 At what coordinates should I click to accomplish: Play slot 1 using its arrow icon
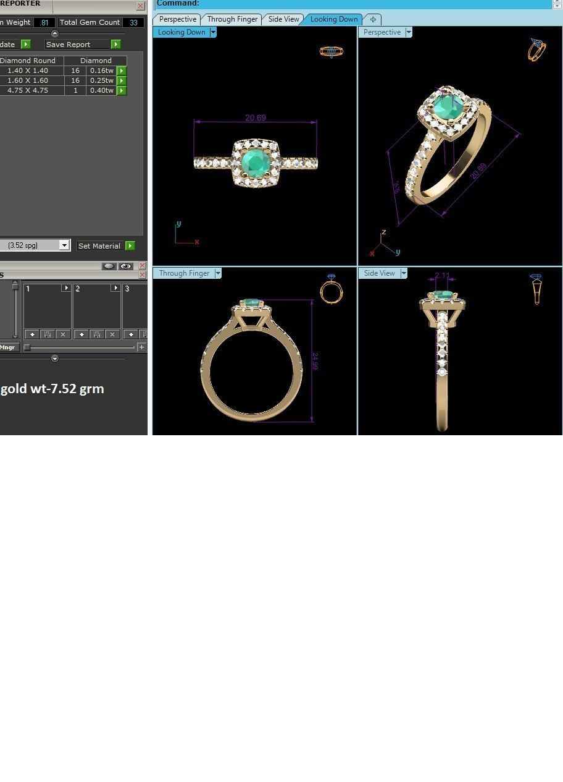pos(65,288)
